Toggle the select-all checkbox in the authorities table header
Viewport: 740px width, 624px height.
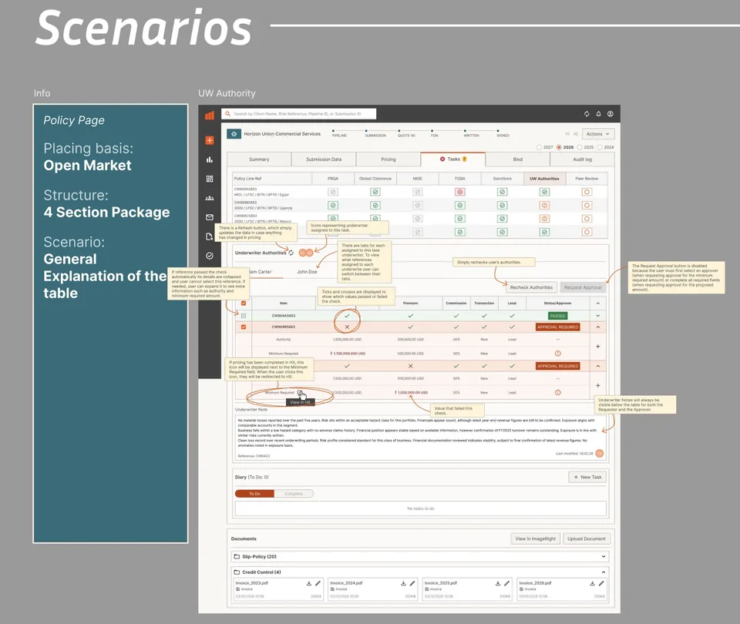tap(244, 304)
